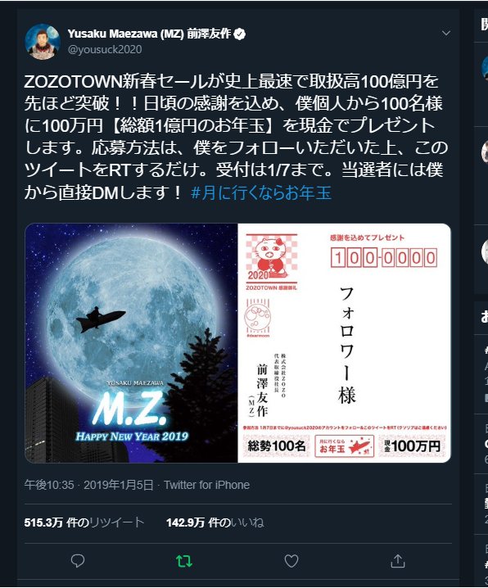Viewport: 488px width, 588px height.
Task: Open Yusaku Maezawa's profile avatar
Action: [x=43, y=42]
